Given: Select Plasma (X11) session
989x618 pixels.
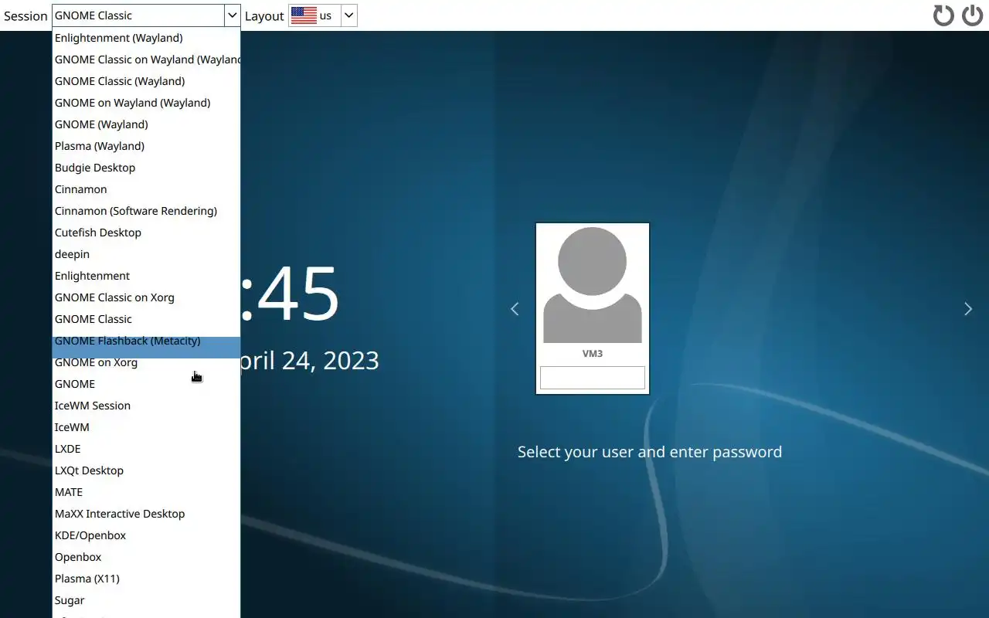Looking at the screenshot, I should (146, 579).
